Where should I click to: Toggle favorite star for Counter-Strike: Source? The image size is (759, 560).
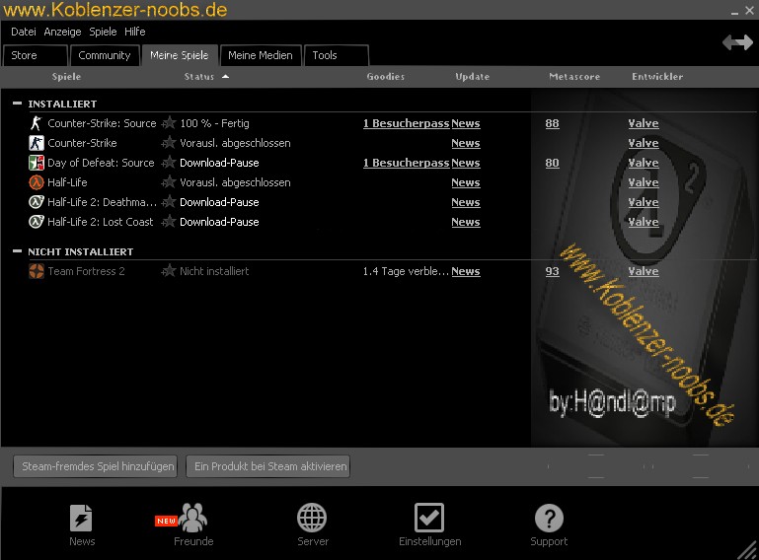click(x=169, y=123)
